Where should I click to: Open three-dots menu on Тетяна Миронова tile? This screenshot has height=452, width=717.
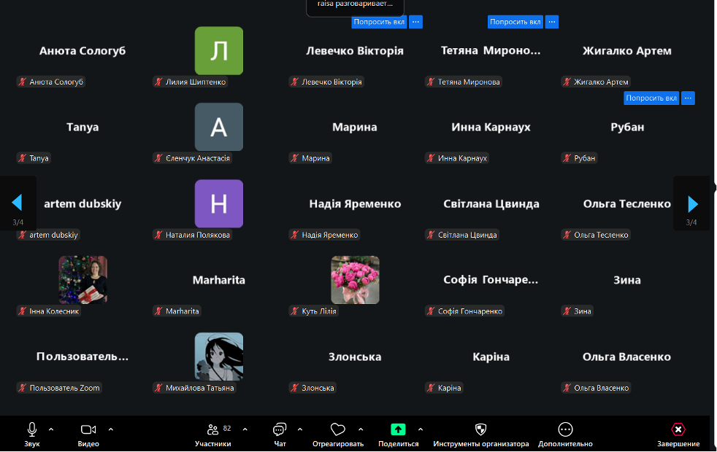click(x=552, y=22)
